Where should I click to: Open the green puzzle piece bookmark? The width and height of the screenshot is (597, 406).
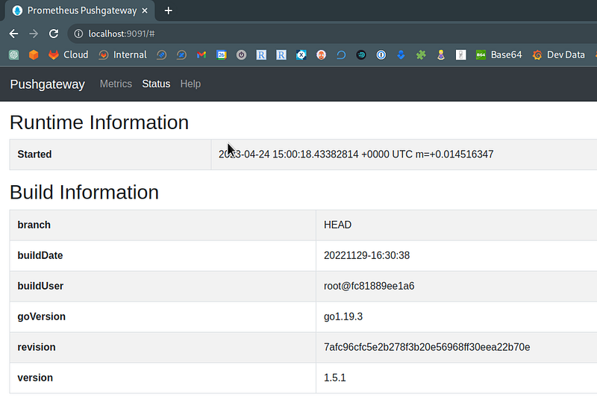tap(421, 54)
